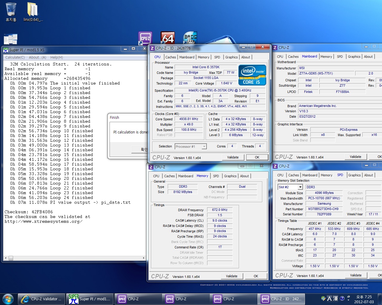Image resolution: width=382 pixels, height=305 pixels.
Task: Click the Z title icon of the SPD CPU-Z window
Action: click(x=275, y=166)
